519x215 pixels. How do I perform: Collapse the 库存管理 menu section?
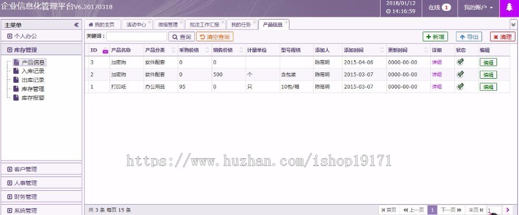42,50
